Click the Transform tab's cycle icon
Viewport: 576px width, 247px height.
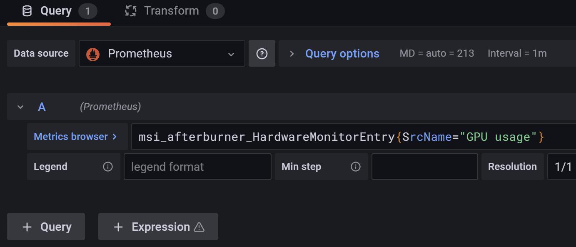tap(131, 11)
